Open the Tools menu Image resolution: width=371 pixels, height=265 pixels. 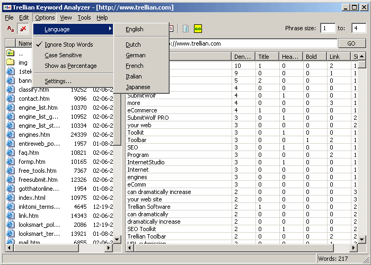click(84, 17)
